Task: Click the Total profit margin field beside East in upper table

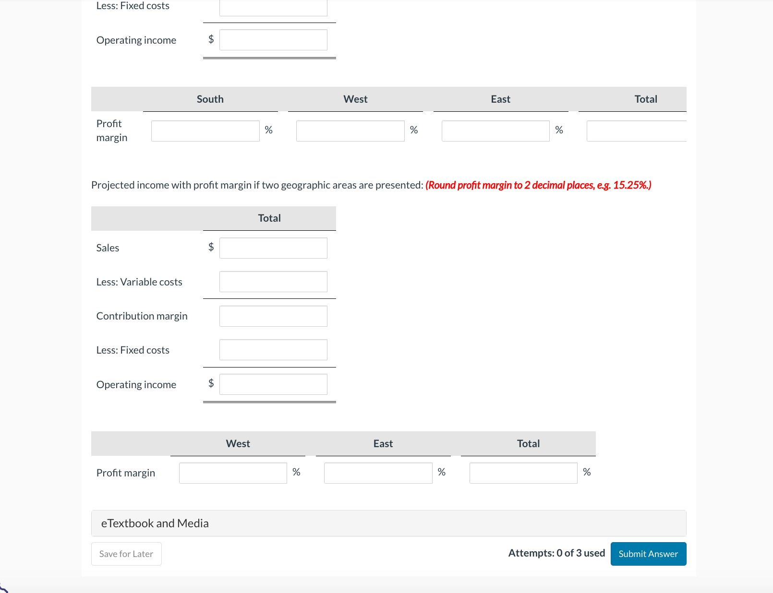Action: 637,131
